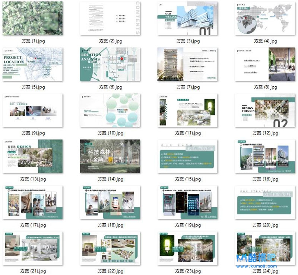Click the Our Strategy thumbnail 方案 (20).jpg

pos(265,202)
